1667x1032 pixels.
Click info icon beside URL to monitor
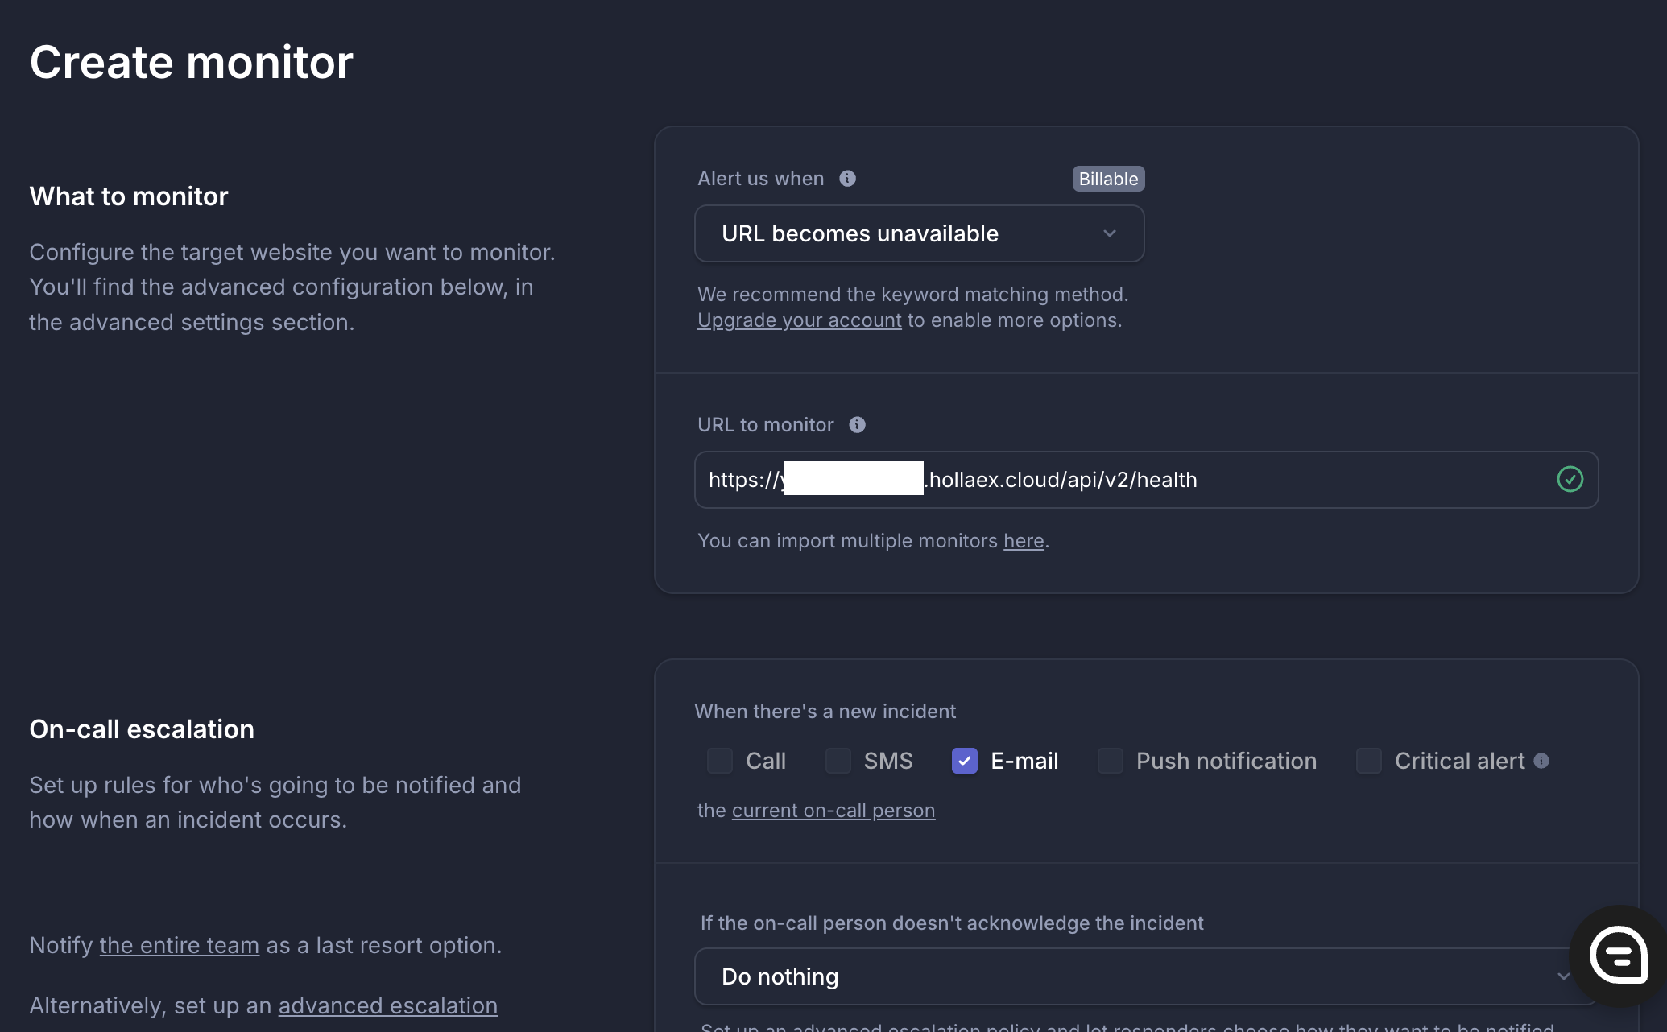pyautogui.click(x=857, y=425)
